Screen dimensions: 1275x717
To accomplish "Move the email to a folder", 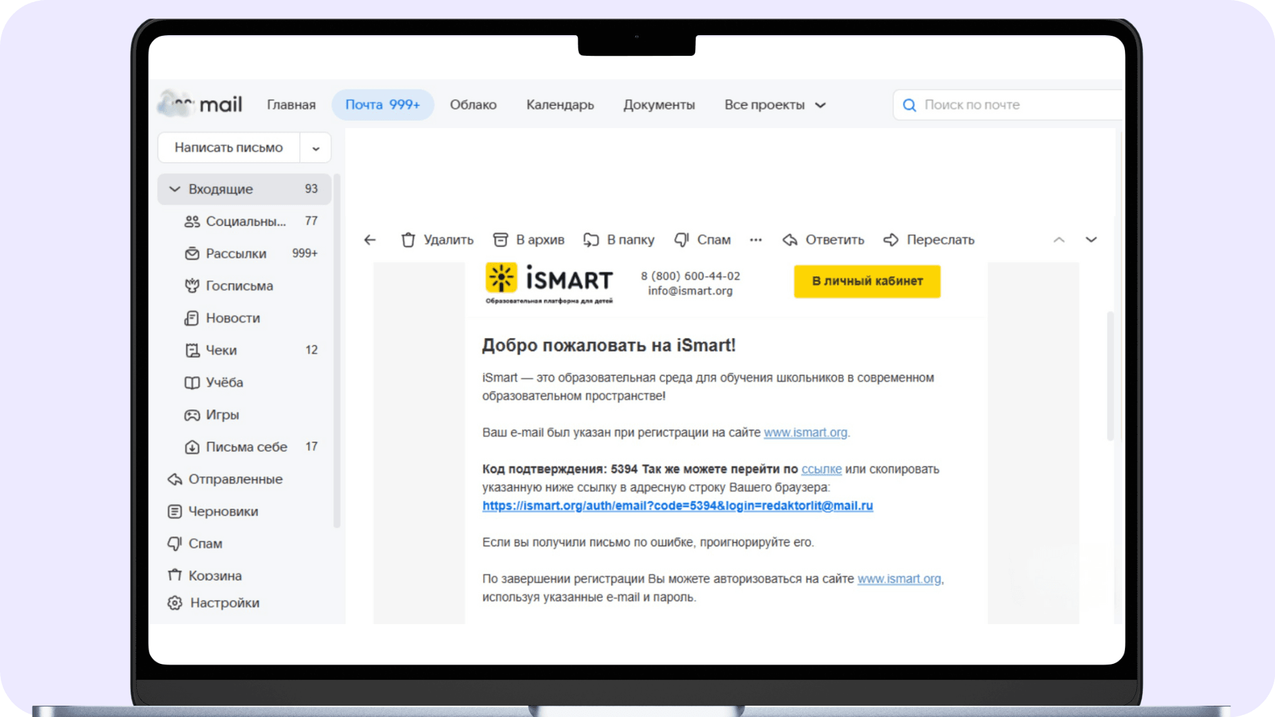I will pos(618,240).
